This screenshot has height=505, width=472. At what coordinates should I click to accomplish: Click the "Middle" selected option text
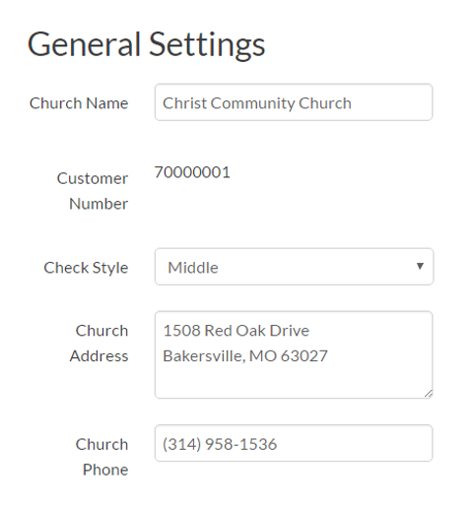point(193,268)
